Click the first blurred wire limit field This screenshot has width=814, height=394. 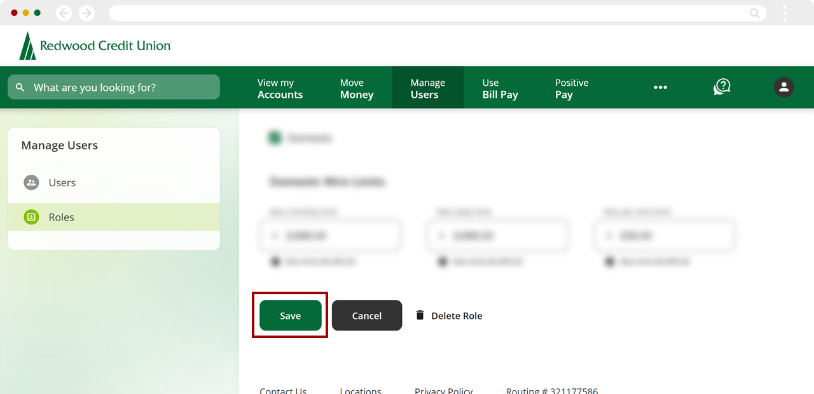pos(330,235)
